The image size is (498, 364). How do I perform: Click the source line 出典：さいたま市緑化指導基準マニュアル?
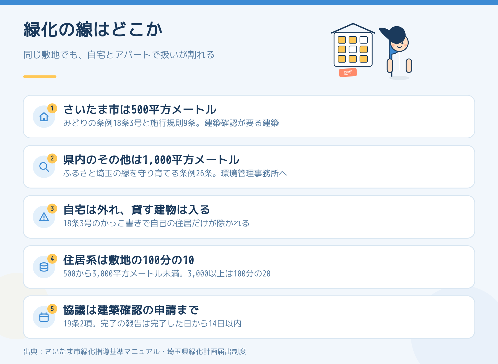(92, 352)
